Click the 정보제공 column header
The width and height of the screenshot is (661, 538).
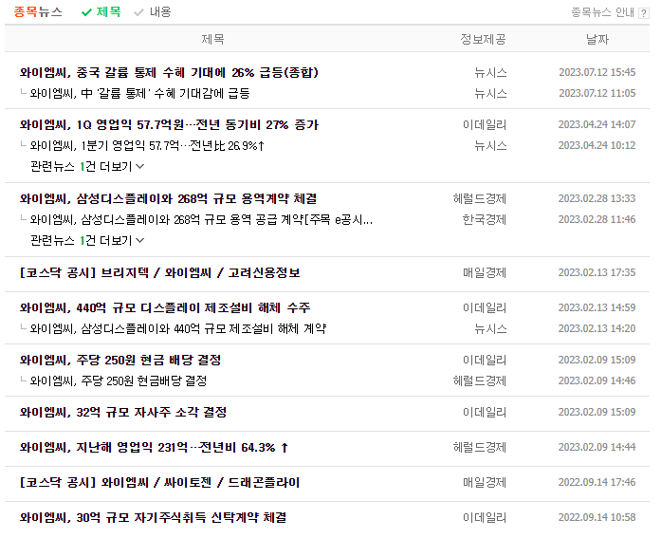(483, 39)
